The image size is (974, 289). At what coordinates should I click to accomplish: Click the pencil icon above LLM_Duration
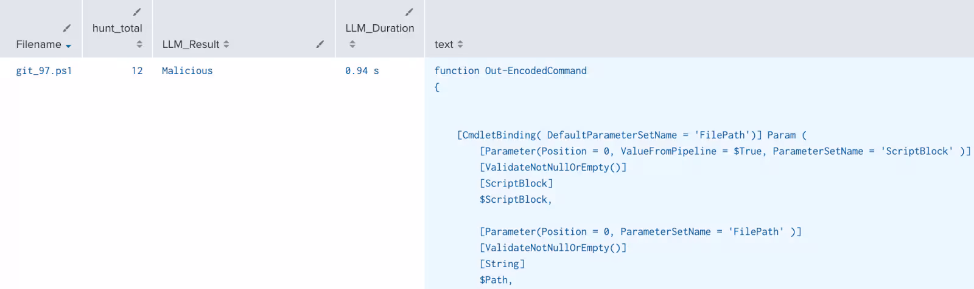[x=409, y=12]
